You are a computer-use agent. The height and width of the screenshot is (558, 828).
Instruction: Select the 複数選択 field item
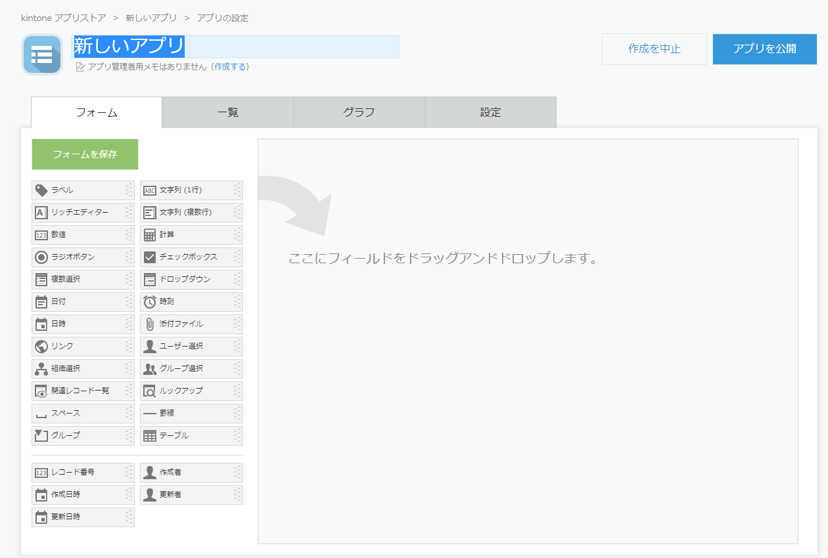82,280
